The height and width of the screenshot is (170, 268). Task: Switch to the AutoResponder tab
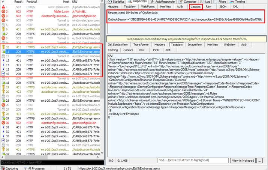coord(163,2)
